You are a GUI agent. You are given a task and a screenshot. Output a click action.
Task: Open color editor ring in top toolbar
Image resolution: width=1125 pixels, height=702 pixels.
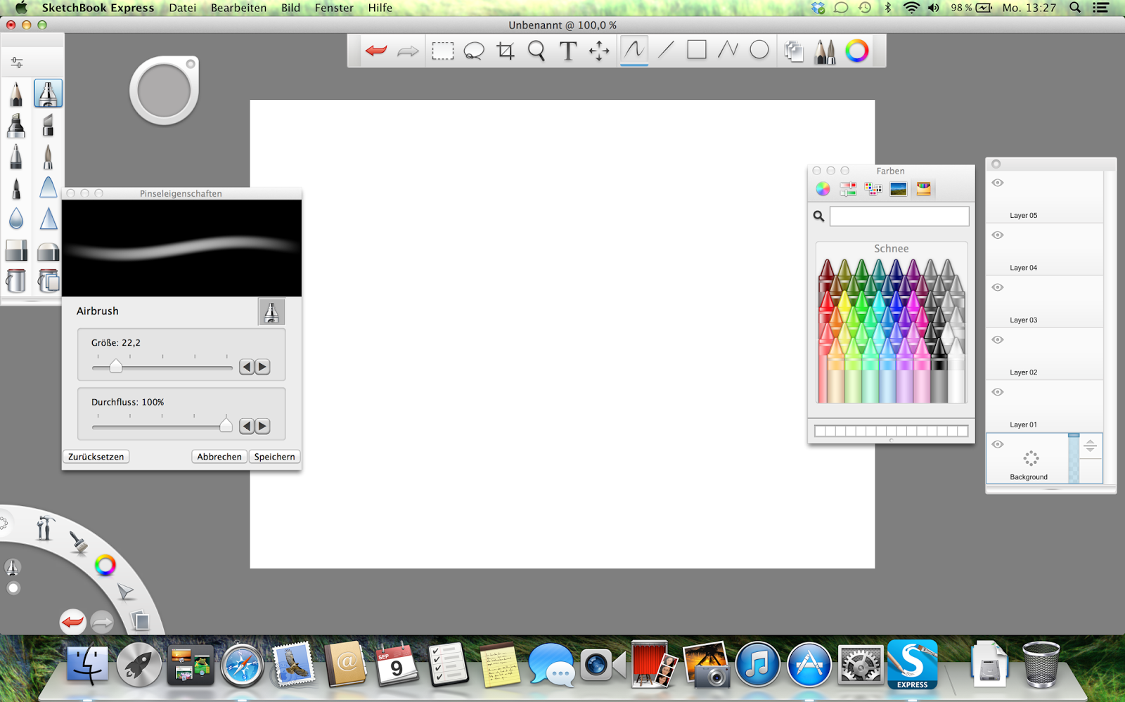point(856,51)
